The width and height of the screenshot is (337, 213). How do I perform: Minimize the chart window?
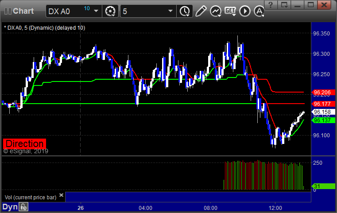(298, 5)
